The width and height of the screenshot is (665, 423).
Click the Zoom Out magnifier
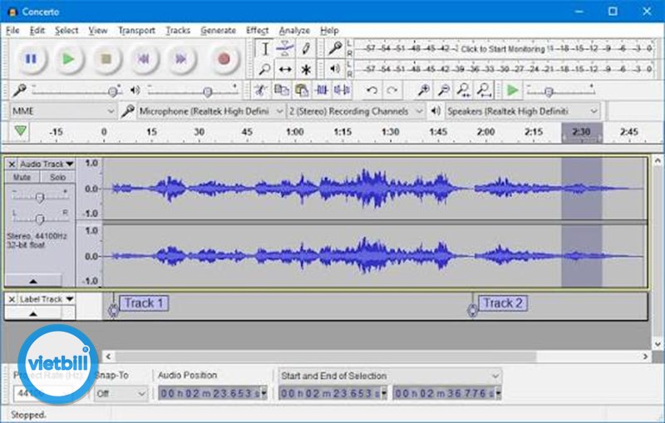[443, 90]
